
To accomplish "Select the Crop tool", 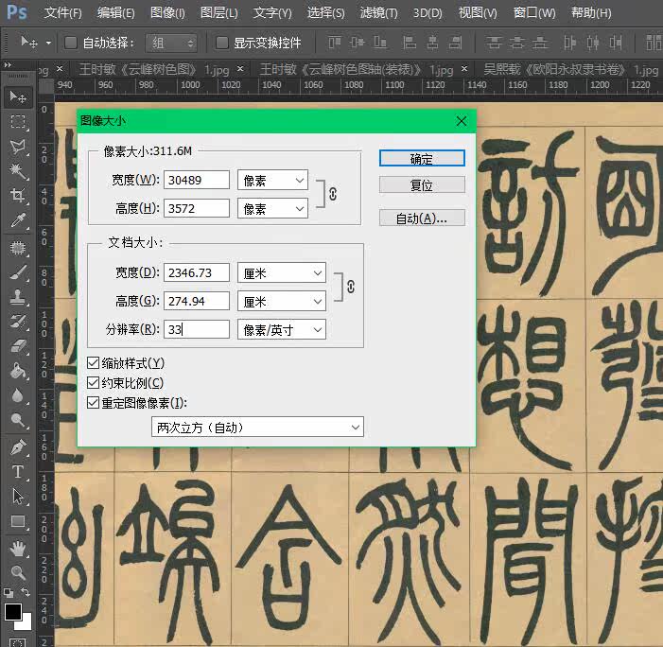I will tap(18, 196).
